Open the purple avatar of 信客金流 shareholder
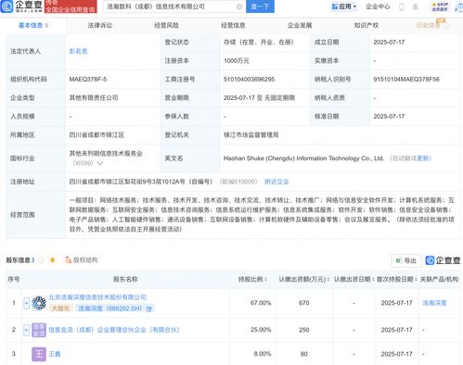 pos(39,330)
